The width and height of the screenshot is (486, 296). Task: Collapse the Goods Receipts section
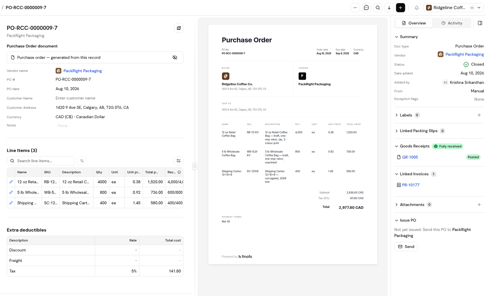tap(412, 146)
